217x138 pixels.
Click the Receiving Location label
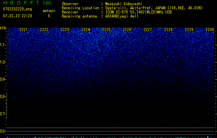80,8
